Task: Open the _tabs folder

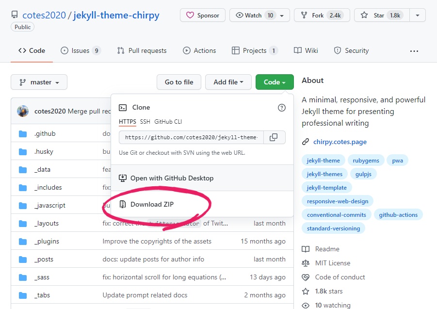Action: point(42,295)
